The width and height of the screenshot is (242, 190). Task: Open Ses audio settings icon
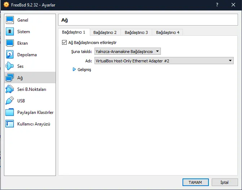tap(10, 66)
